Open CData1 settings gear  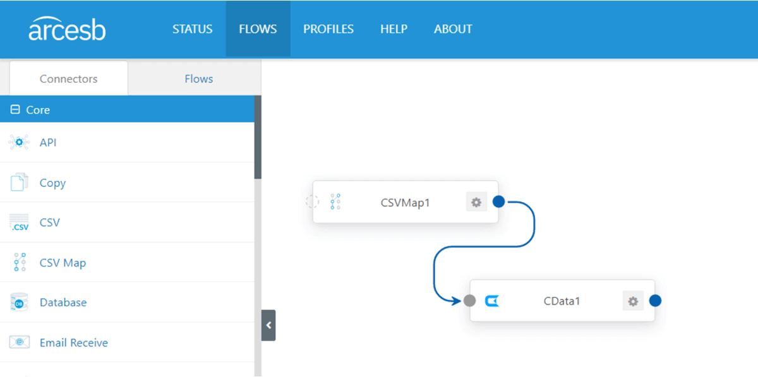[x=633, y=301]
